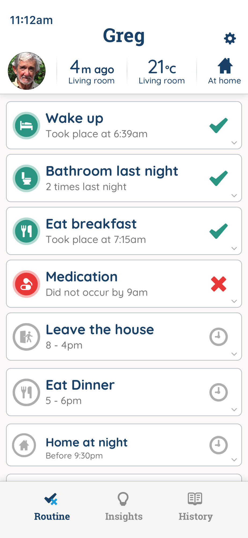Tap the Eat Dinner cutlery icon
This screenshot has width=248, height=538.
click(26, 392)
